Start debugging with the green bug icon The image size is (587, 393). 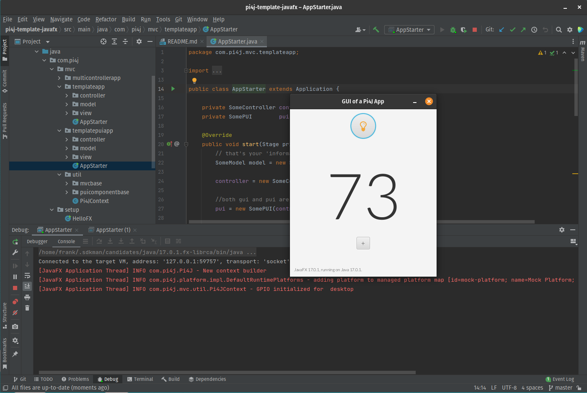pyautogui.click(x=453, y=30)
